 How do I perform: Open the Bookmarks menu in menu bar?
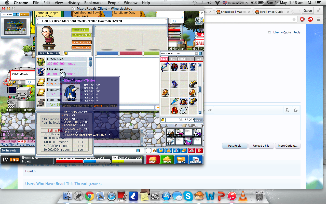pos(94,3)
